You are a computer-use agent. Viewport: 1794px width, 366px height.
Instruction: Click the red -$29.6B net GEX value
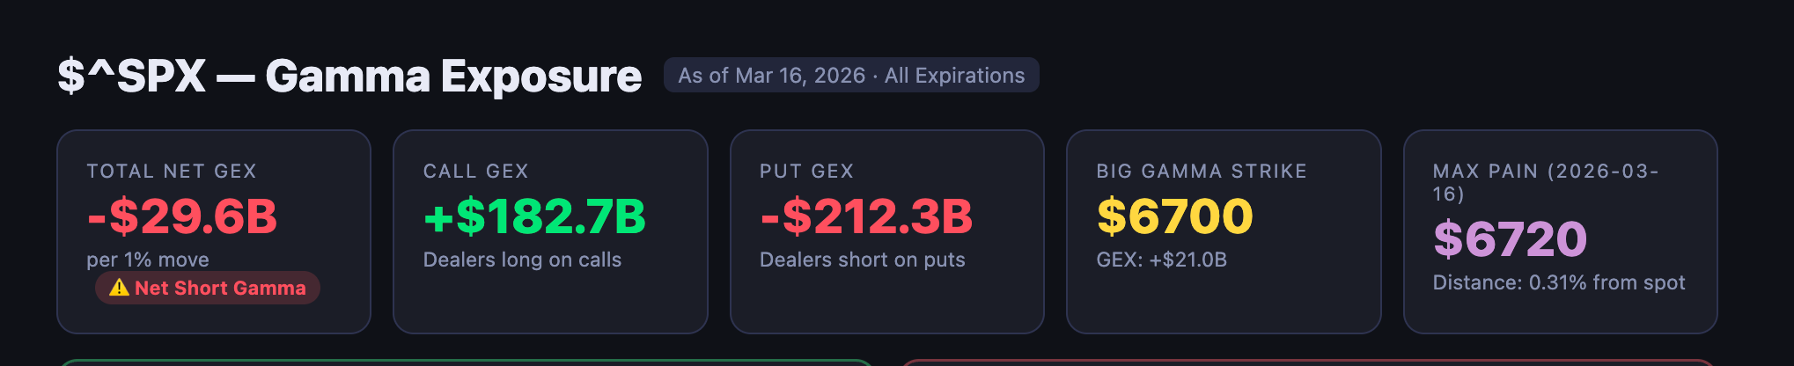(182, 216)
